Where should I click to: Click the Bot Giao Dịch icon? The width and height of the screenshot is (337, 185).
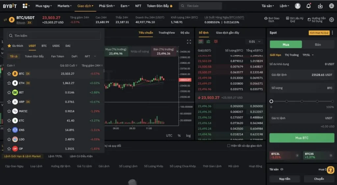[x=266, y=18]
